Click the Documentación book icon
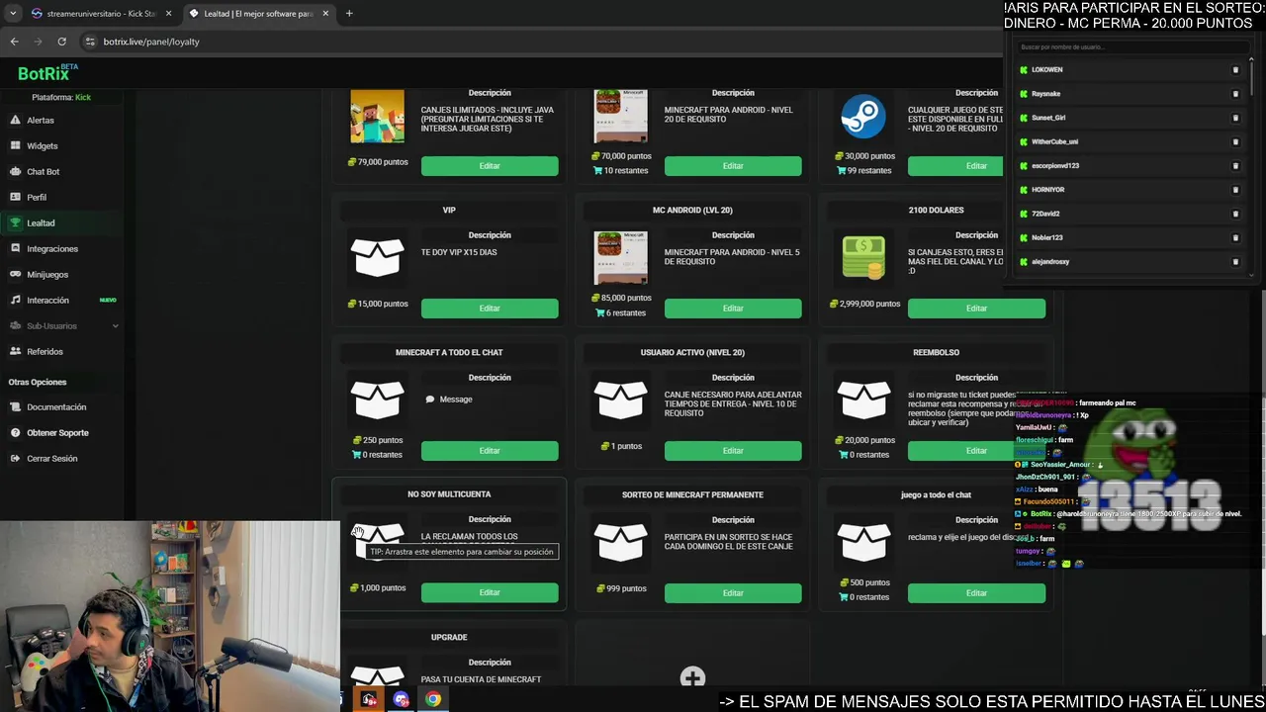 tap(16, 406)
